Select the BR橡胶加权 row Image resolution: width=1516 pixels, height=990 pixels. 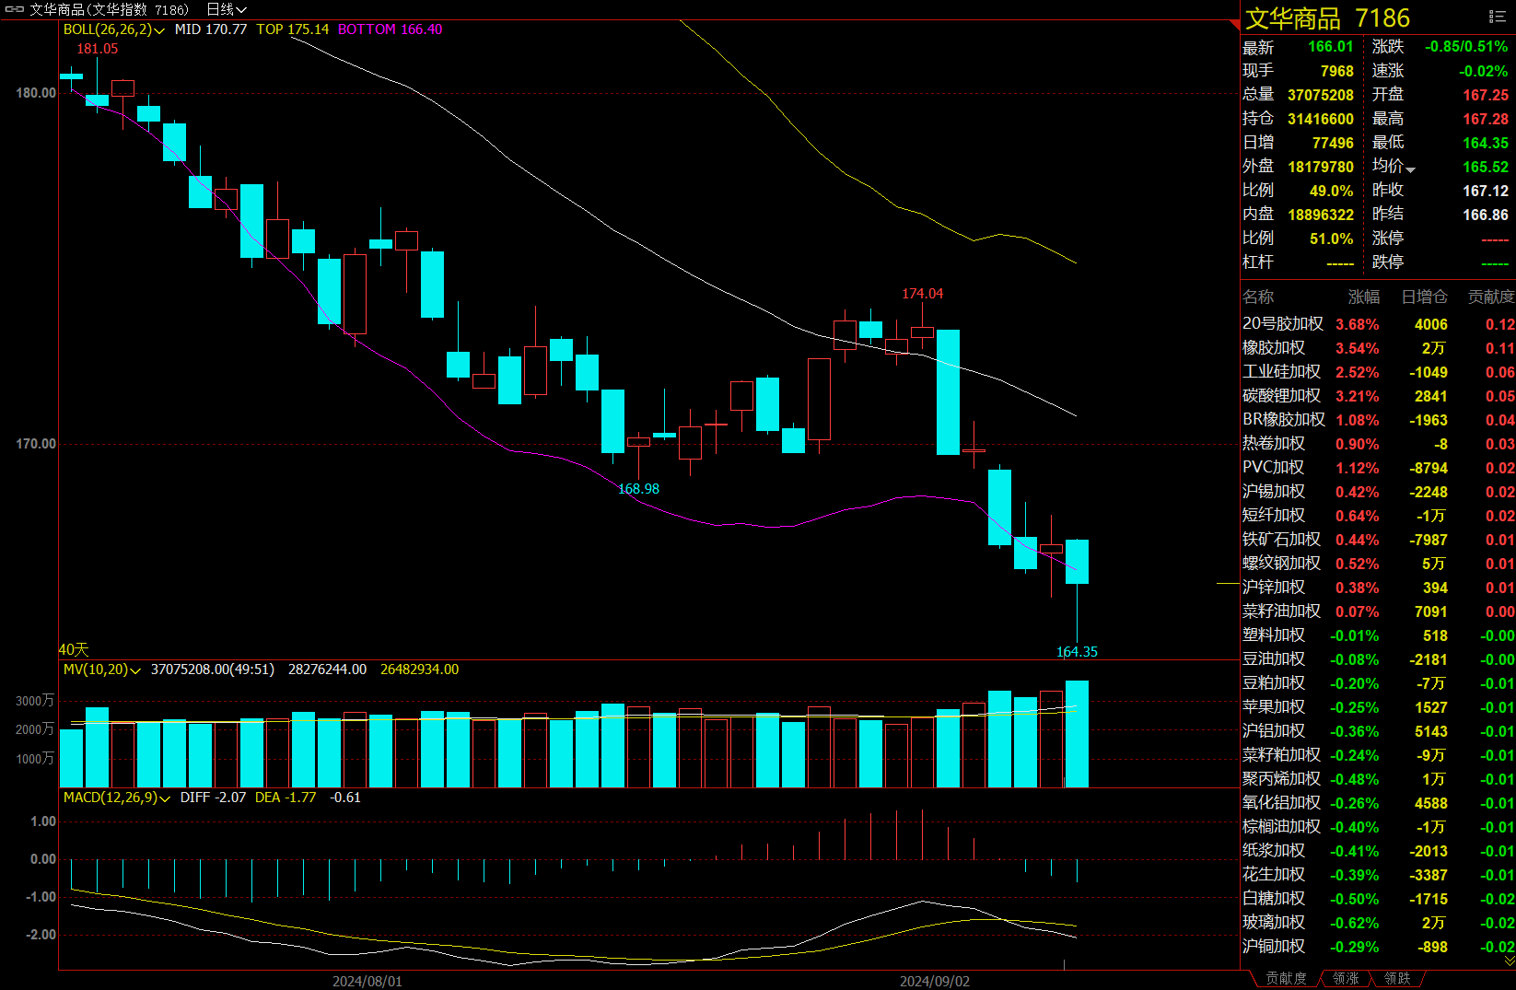click(1378, 420)
